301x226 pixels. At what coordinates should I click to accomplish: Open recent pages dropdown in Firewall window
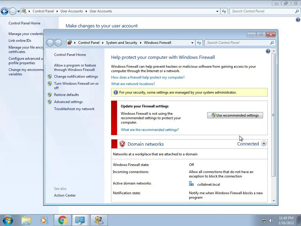(x=64, y=43)
